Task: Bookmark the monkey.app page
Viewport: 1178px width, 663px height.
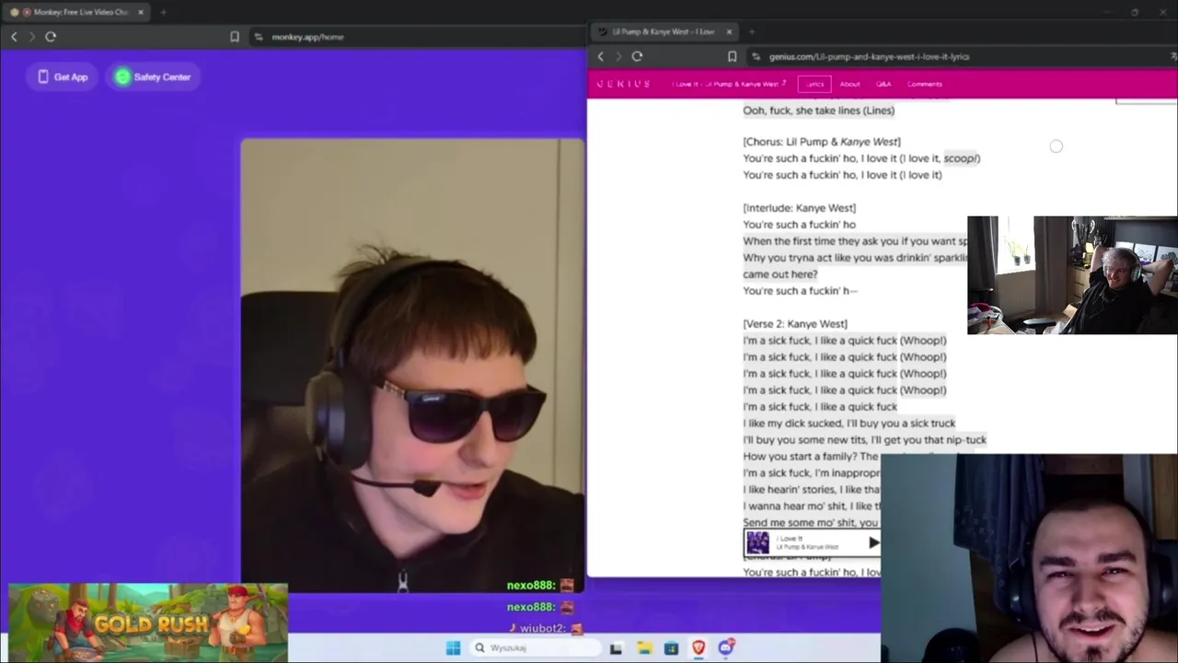Action: click(235, 37)
